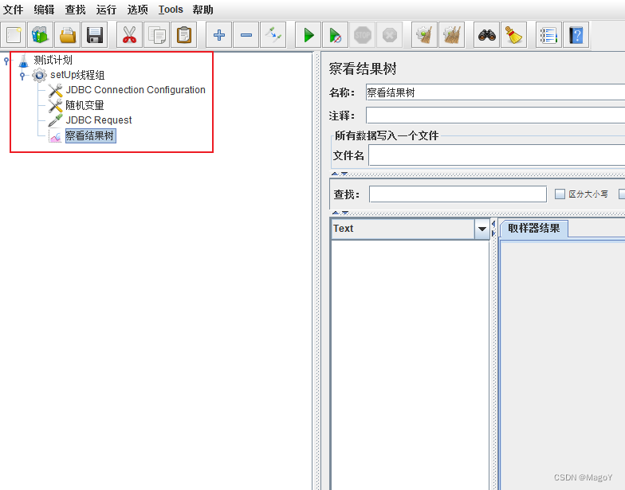Click the Stop test icon
Viewport: 625px width, 490px height.
coord(362,35)
